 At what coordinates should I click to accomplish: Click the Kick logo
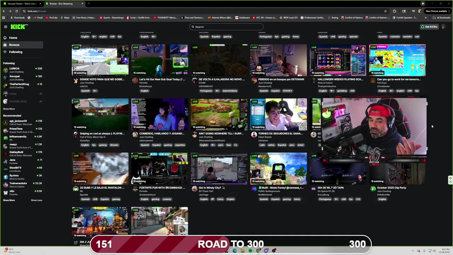(19, 27)
